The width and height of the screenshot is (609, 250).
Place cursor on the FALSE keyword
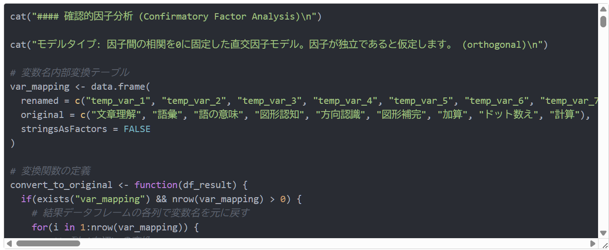coord(137,129)
